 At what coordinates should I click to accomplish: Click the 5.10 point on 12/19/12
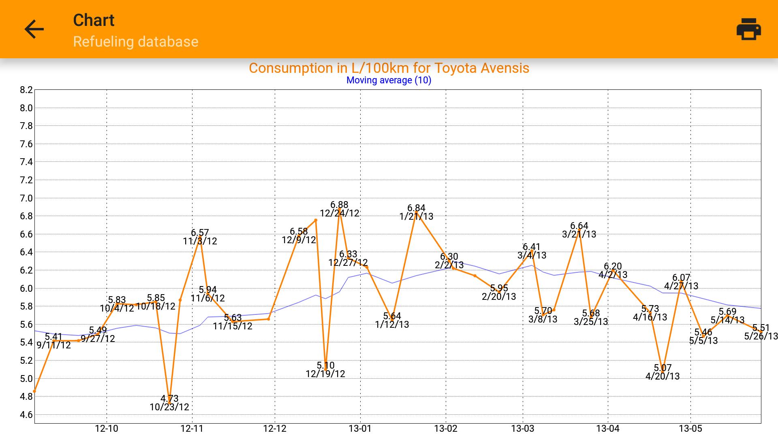coord(325,369)
